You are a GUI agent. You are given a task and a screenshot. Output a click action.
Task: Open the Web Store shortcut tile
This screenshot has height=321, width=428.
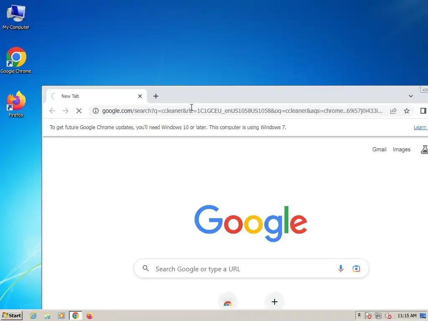228,302
